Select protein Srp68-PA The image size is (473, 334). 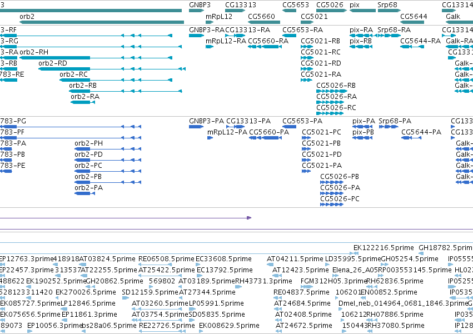coord(395,121)
